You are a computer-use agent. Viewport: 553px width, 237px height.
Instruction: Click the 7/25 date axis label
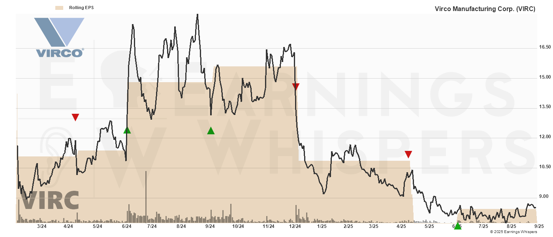pyautogui.click(x=483, y=226)
